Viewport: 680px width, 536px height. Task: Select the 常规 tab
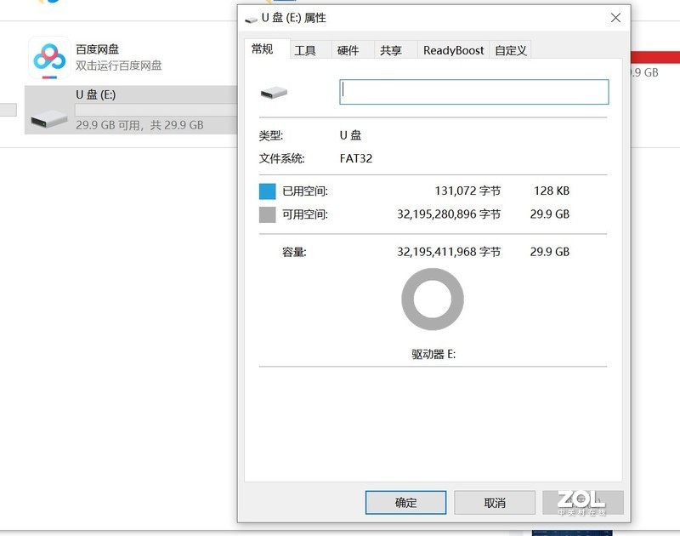point(263,50)
